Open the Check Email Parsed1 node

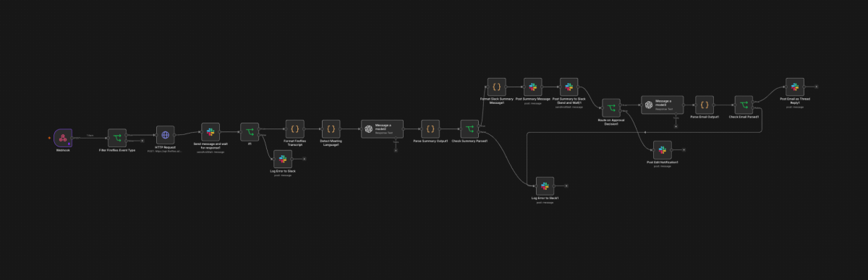[744, 105]
